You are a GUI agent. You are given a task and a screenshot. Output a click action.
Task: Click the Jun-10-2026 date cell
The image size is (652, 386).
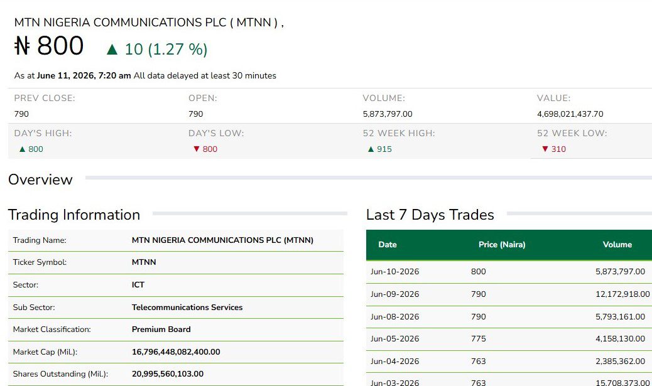click(394, 272)
